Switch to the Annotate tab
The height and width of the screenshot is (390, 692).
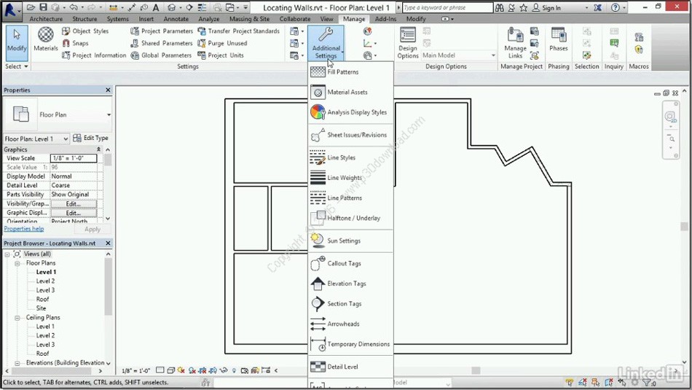(x=176, y=19)
